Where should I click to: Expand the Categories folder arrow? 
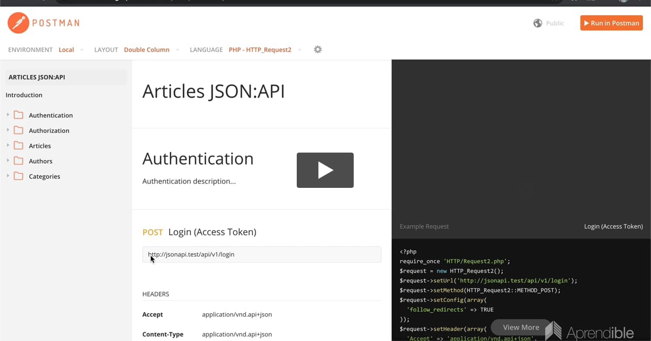tap(8, 176)
